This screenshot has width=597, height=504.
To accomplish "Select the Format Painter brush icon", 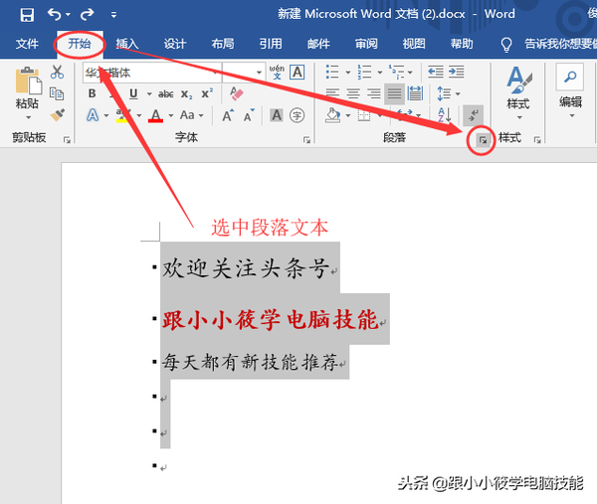I will point(57,115).
